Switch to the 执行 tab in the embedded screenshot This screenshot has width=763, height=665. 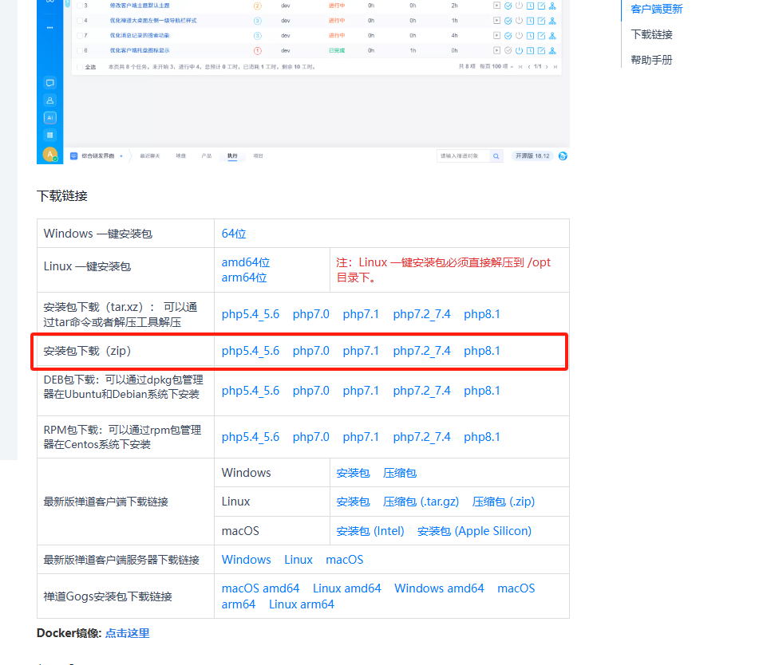point(232,156)
